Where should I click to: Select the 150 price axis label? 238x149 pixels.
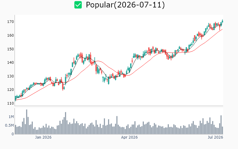(10, 49)
